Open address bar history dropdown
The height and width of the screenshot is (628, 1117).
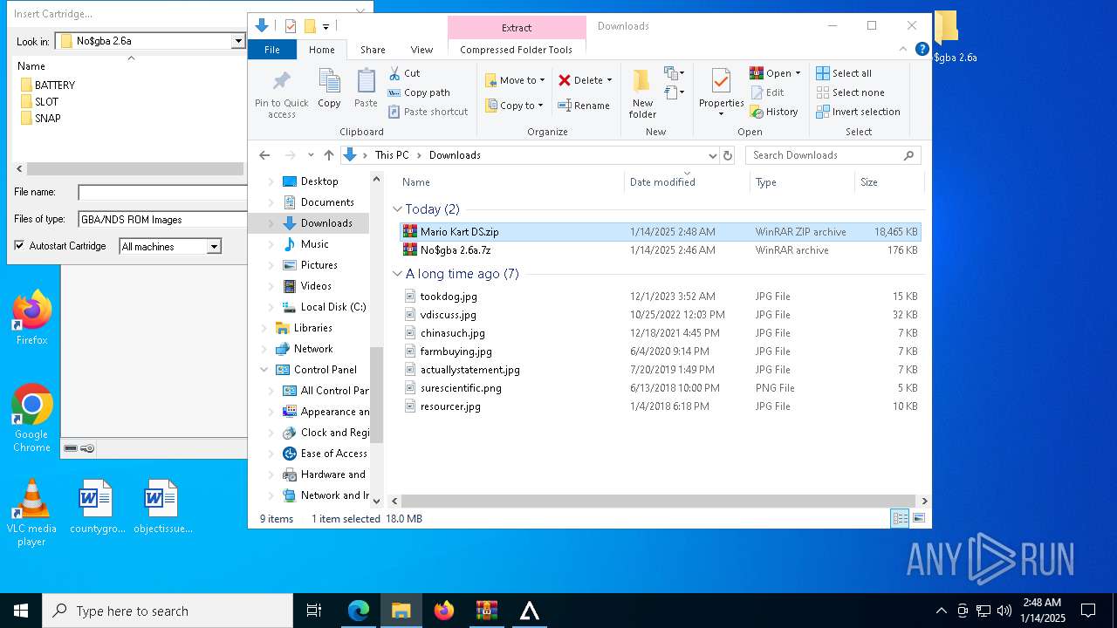[x=712, y=155]
